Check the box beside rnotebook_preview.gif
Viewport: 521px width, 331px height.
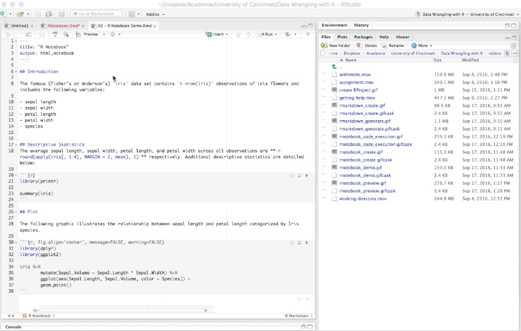click(323, 183)
